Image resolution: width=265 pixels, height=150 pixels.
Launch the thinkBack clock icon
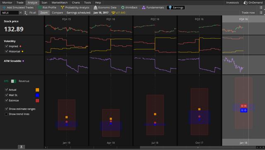(x=123, y=7)
